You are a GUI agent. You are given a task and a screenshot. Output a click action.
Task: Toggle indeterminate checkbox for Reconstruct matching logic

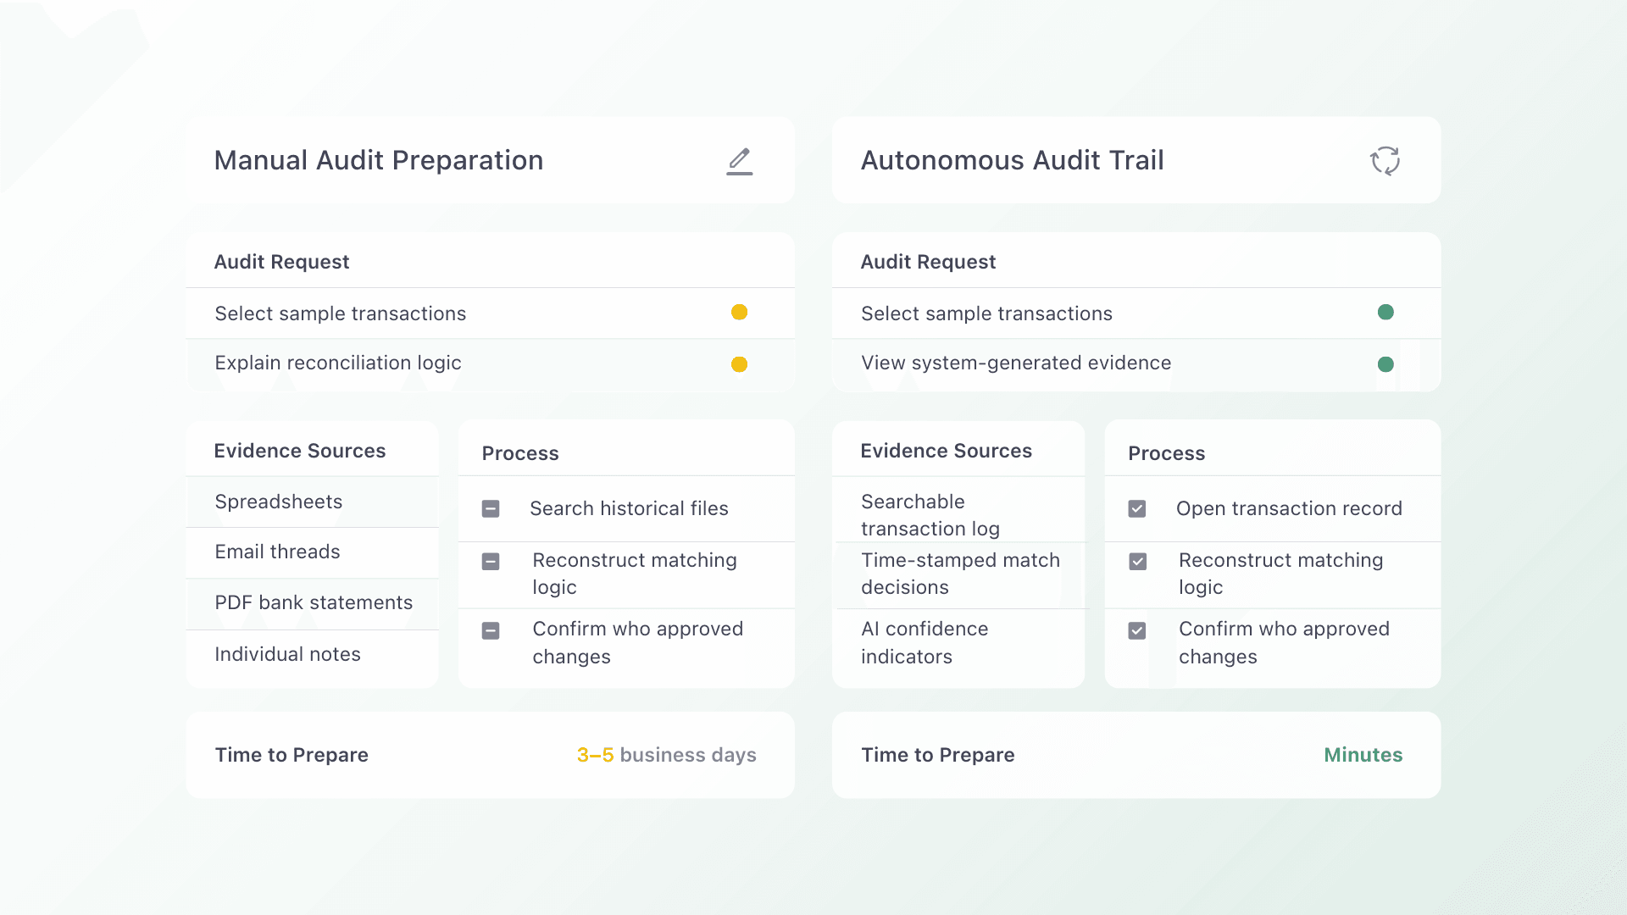coord(491,562)
